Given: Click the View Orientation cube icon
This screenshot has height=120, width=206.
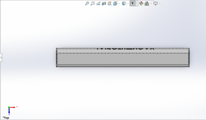Looking at the screenshot, I should [x=115, y=4].
